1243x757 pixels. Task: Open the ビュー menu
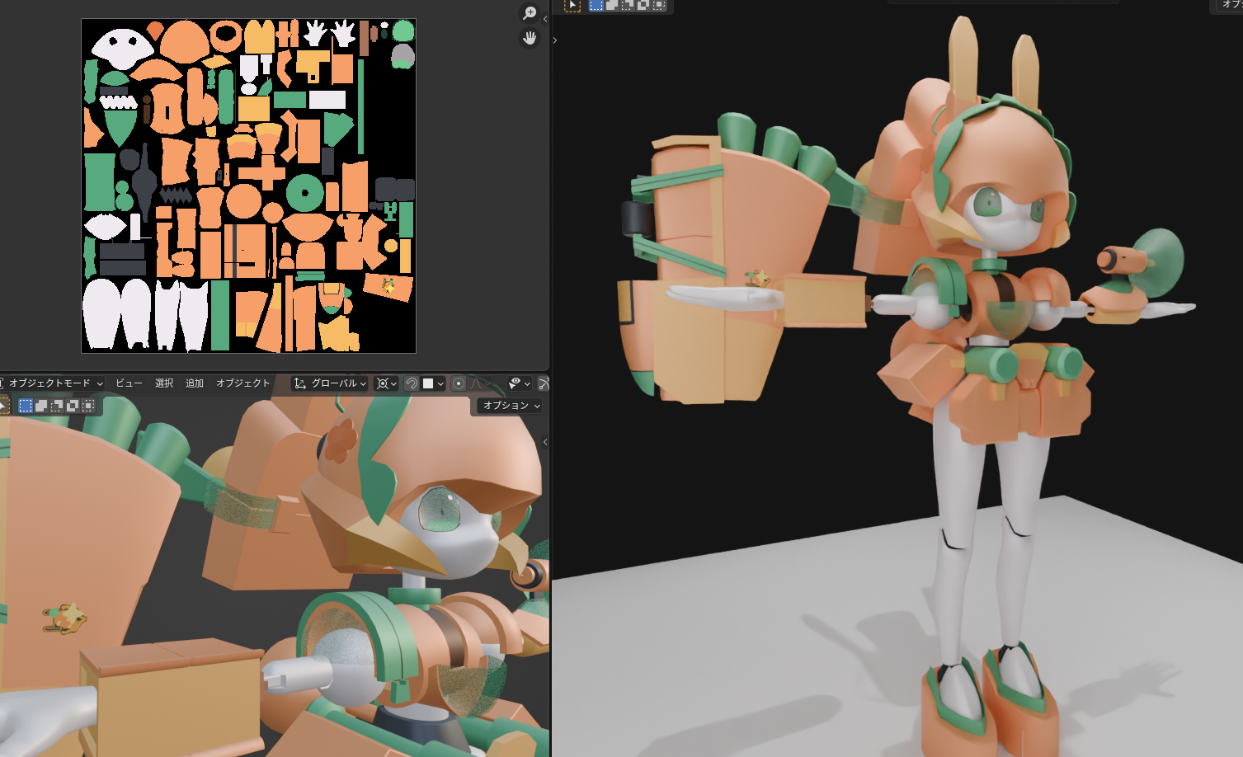(x=129, y=383)
